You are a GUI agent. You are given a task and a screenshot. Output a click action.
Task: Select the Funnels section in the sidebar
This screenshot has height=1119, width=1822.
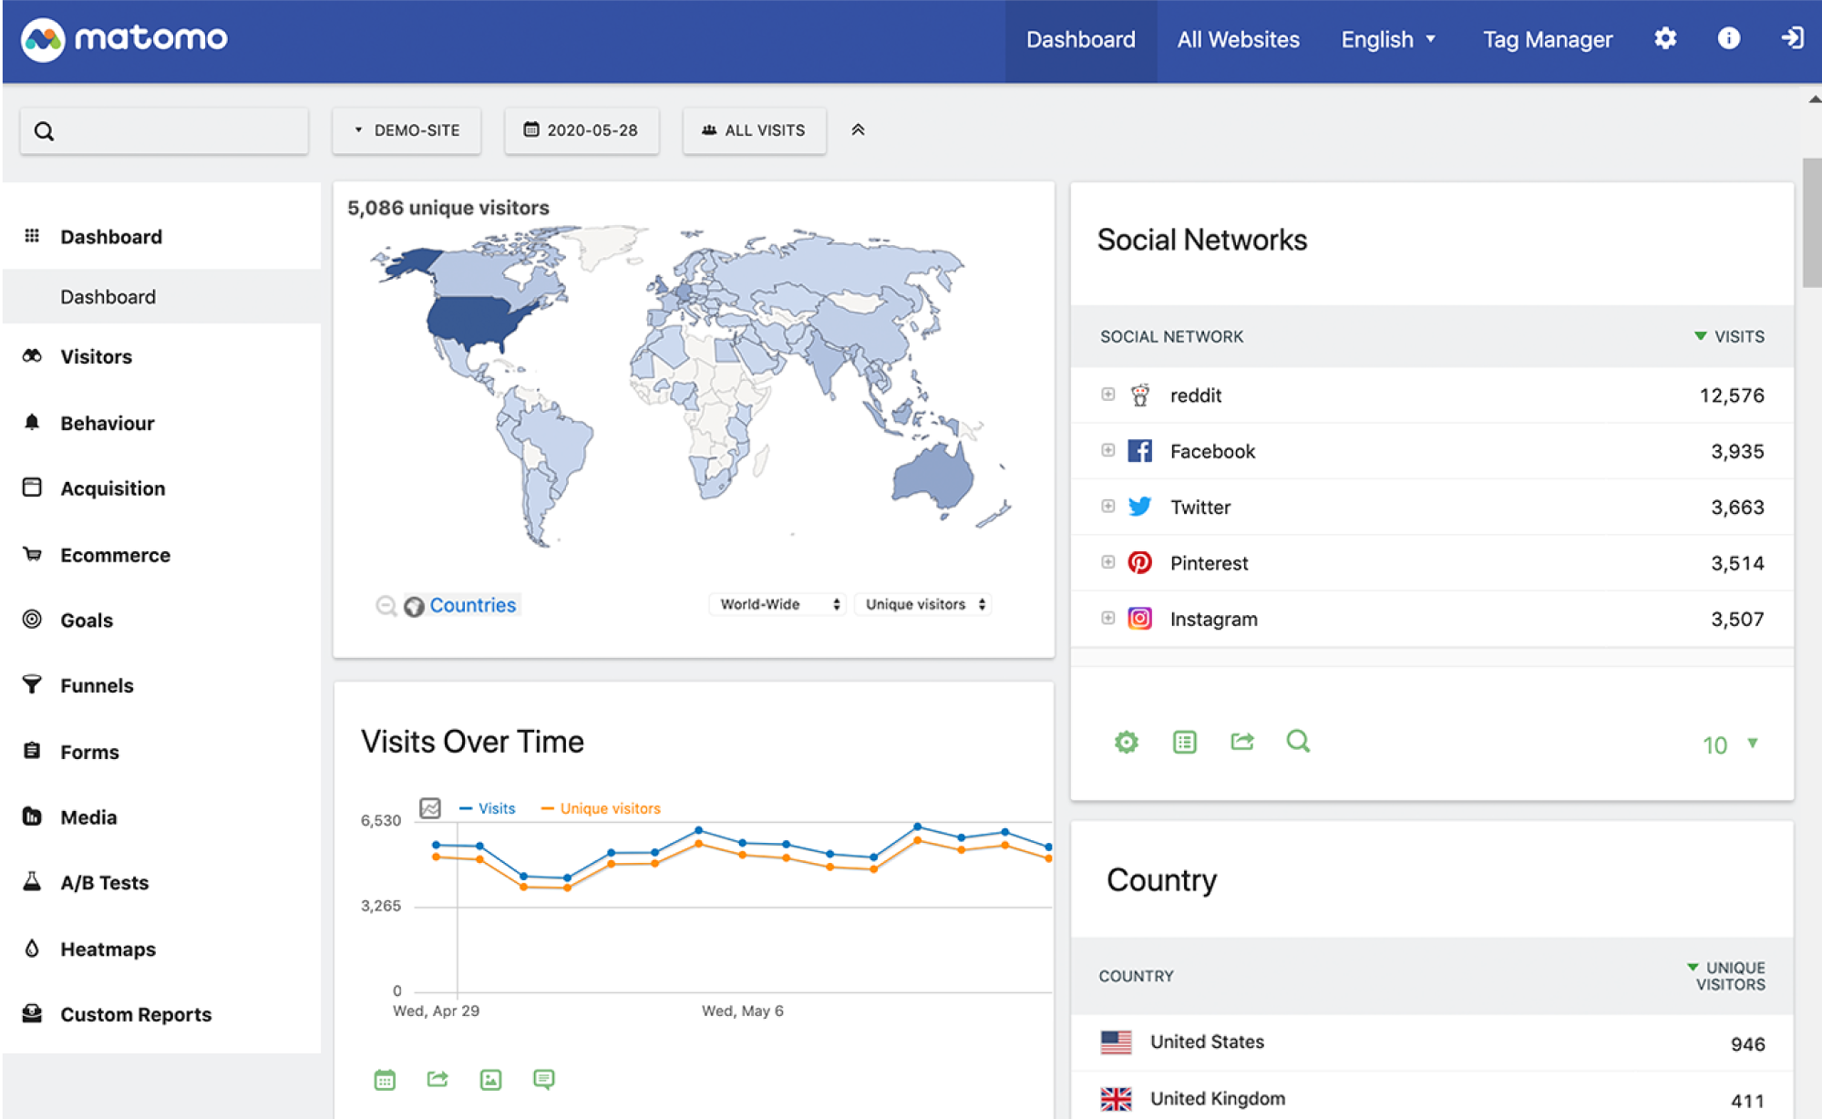pyautogui.click(x=96, y=685)
